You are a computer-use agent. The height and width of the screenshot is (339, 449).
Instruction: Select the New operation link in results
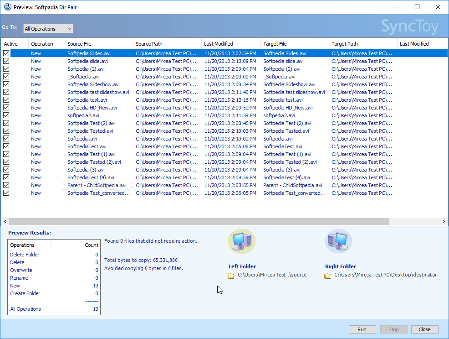click(15, 286)
